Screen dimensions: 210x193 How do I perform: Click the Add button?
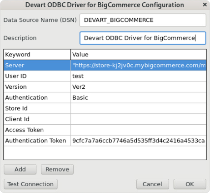20,169
